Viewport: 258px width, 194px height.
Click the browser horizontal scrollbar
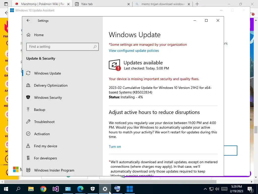pos(110,182)
